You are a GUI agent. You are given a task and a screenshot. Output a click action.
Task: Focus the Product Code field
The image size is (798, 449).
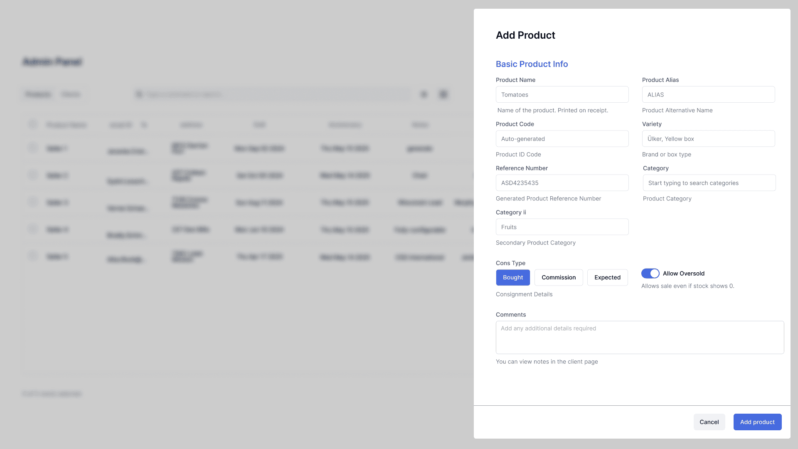point(562,139)
